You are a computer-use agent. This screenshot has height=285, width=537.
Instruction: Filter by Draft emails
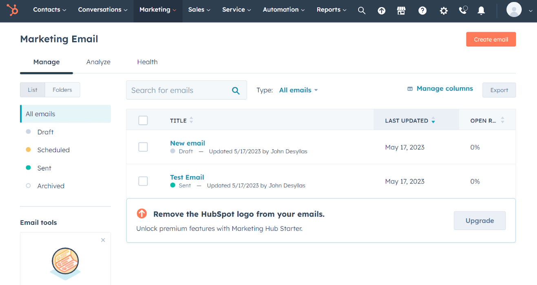pyautogui.click(x=45, y=132)
